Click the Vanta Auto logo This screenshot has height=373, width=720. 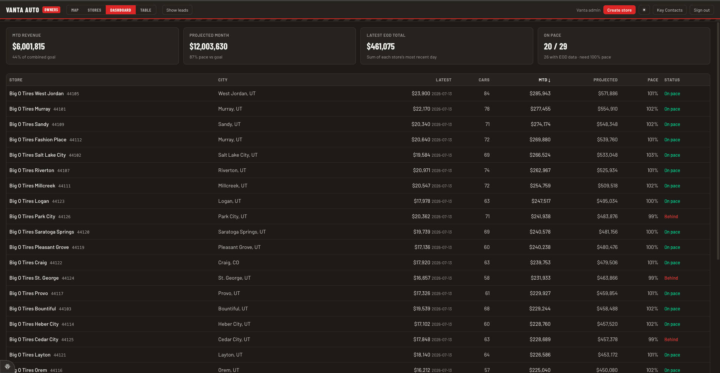click(x=22, y=10)
